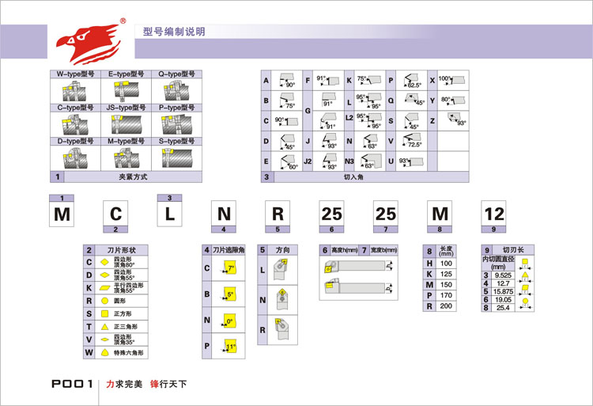Image resolution: width=593 pixels, height=406 pixels.
Task: Click the shank width b diagram
Action: 357,287
